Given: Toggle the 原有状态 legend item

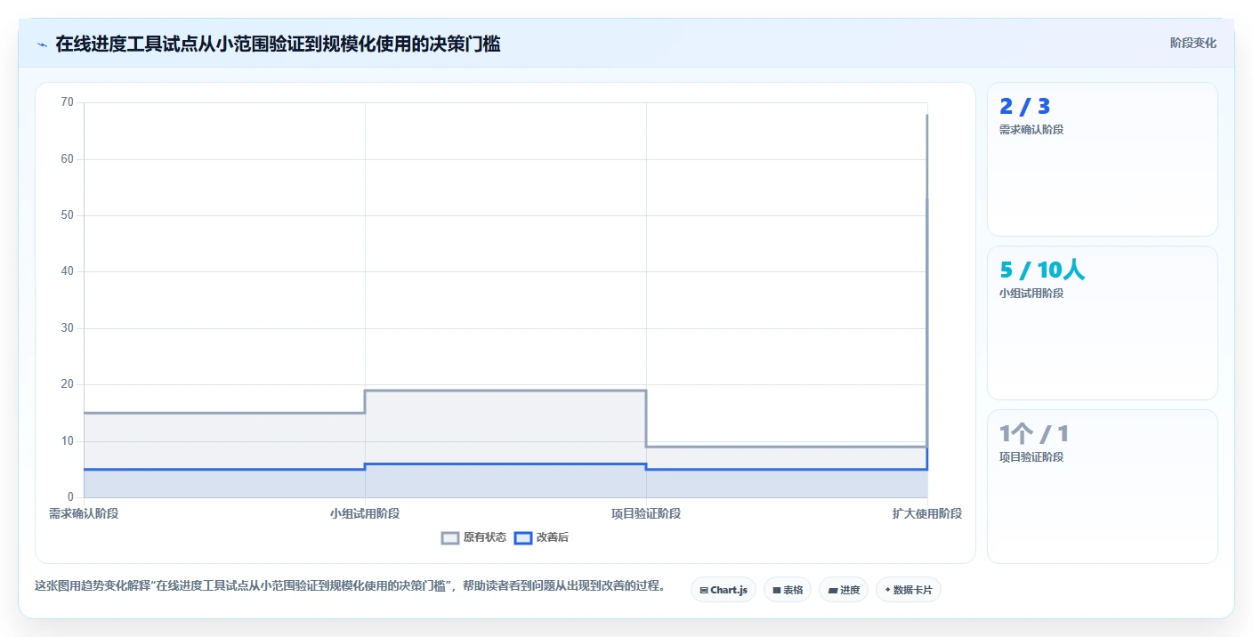Looking at the screenshot, I should 474,537.
